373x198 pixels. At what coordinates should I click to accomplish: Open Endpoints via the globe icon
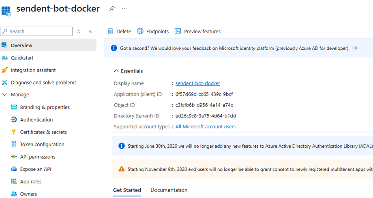pyautogui.click(x=140, y=31)
